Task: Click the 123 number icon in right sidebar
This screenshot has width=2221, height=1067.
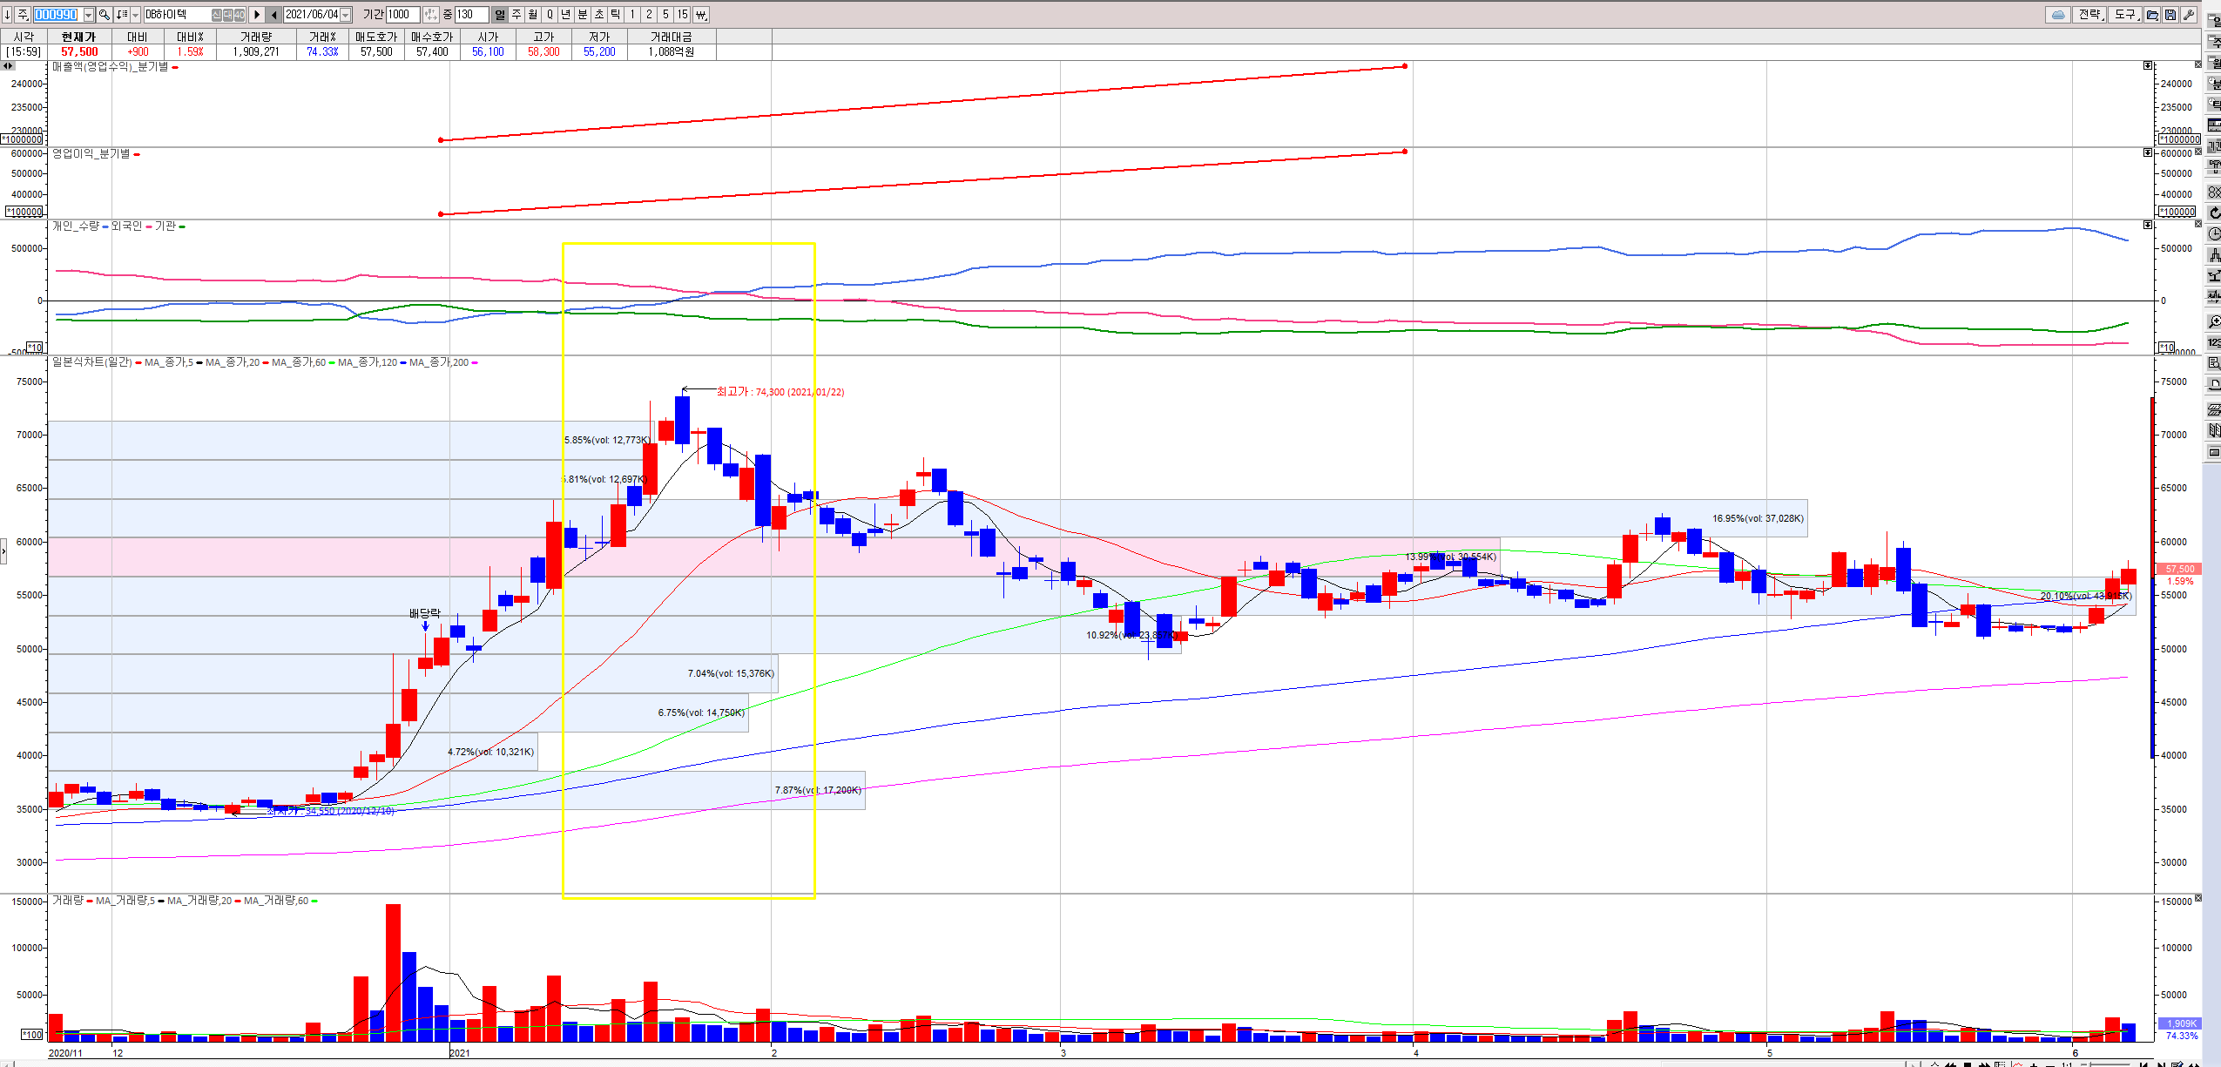Action: point(2213,342)
